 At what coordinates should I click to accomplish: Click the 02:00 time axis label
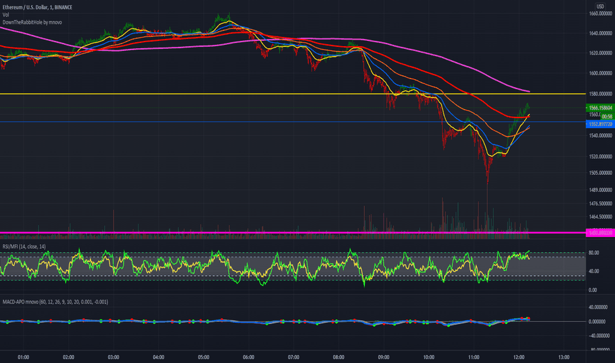pos(69,357)
